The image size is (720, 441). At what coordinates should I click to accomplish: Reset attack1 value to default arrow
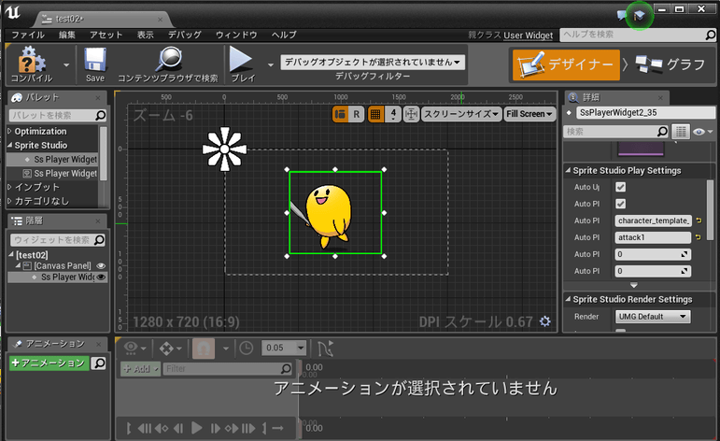click(x=699, y=237)
